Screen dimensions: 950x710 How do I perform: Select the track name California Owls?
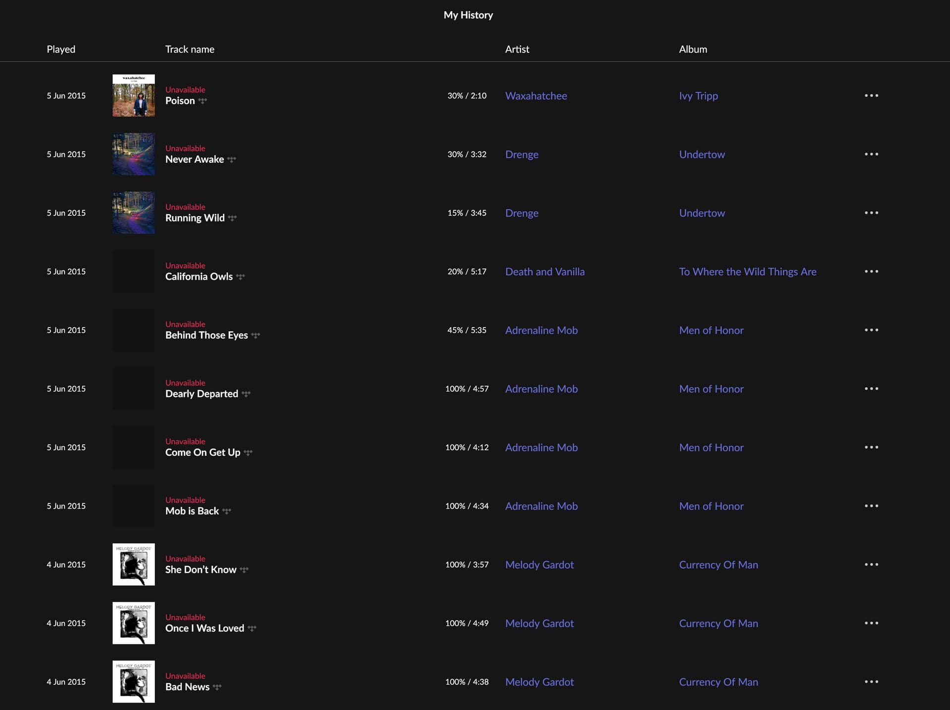(x=199, y=277)
